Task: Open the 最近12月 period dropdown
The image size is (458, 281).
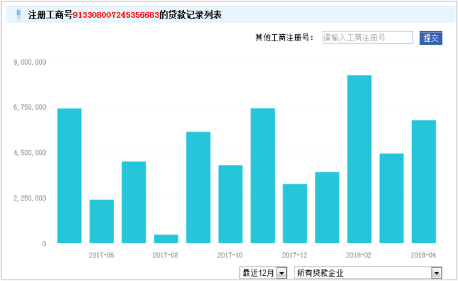Action: coord(263,273)
